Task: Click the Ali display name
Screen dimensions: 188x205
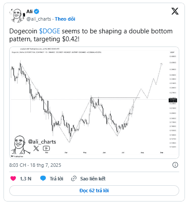Action: 29,11
